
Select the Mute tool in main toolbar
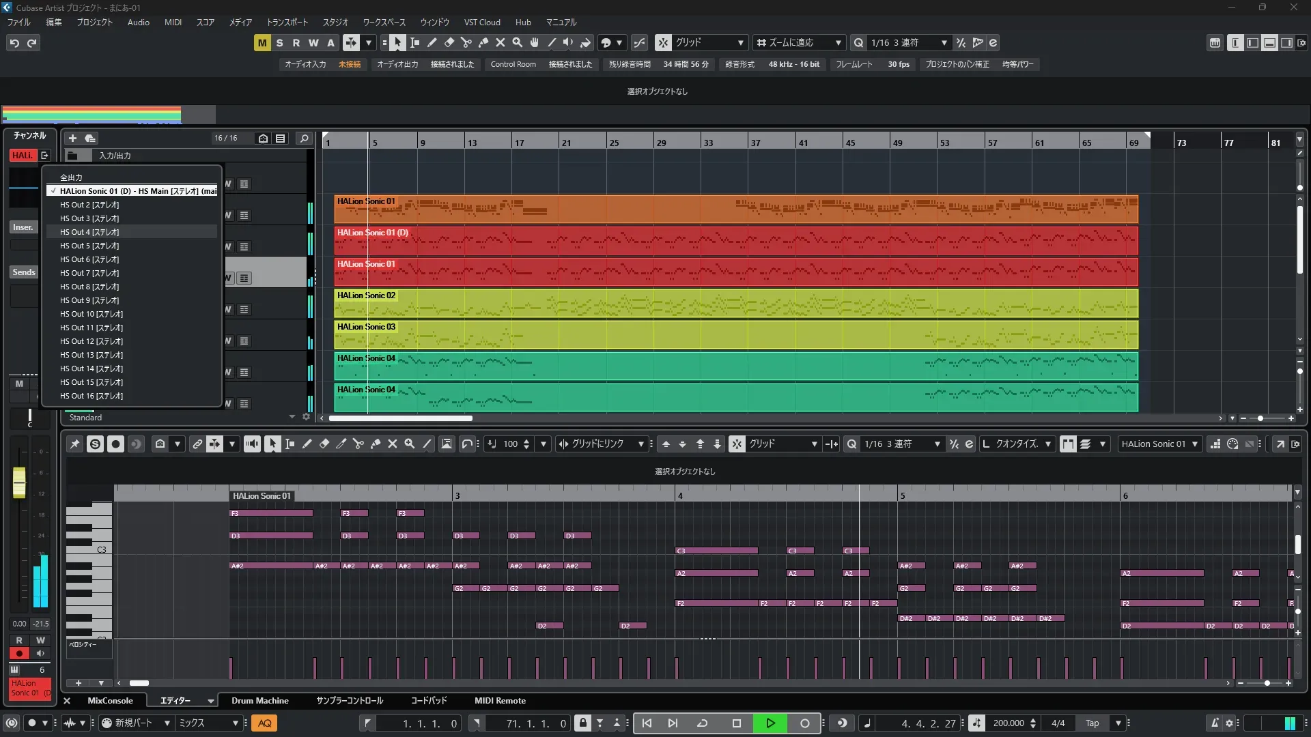click(501, 42)
